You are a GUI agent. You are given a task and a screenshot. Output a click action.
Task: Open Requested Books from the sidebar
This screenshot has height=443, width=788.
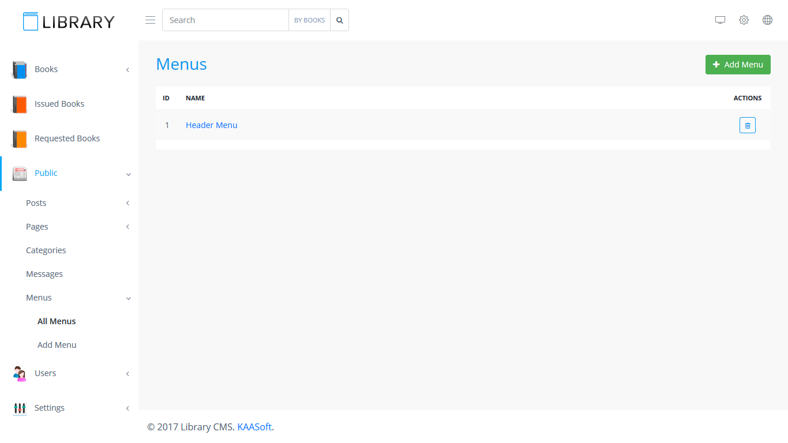coord(67,138)
